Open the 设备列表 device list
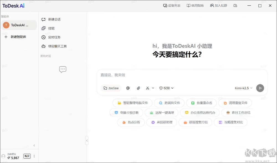 click(x=172, y=6)
